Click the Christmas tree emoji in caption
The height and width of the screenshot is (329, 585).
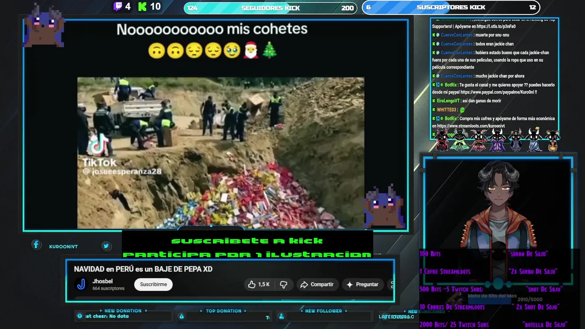[270, 51]
